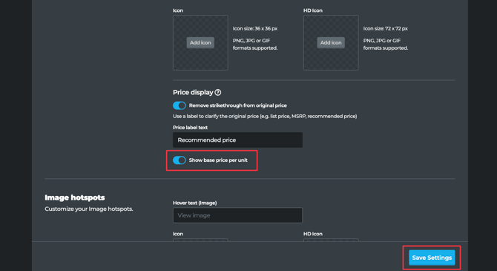Click the 'Hover text (Image)' label
This screenshot has width=497, height=271.
[194, 203]
